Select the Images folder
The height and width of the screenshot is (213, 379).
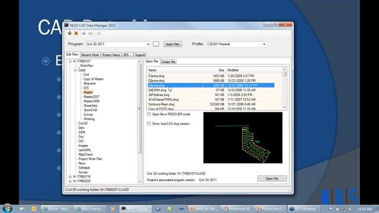pos(83,146)
